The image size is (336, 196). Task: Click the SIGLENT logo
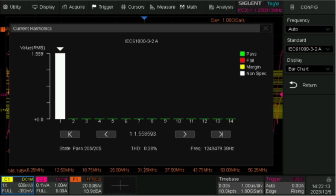[250, 3]
